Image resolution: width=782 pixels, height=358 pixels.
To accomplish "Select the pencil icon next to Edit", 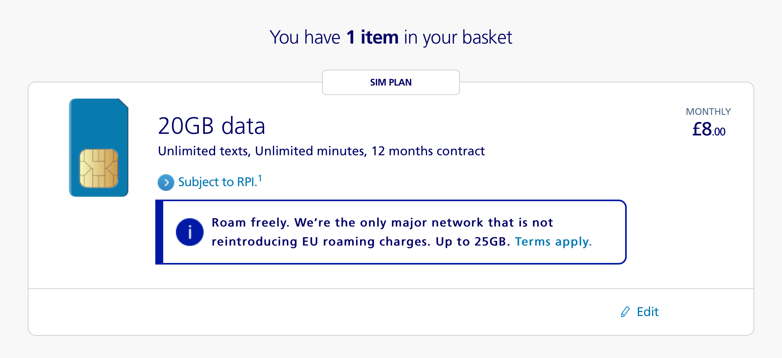I will click(625, 312).
